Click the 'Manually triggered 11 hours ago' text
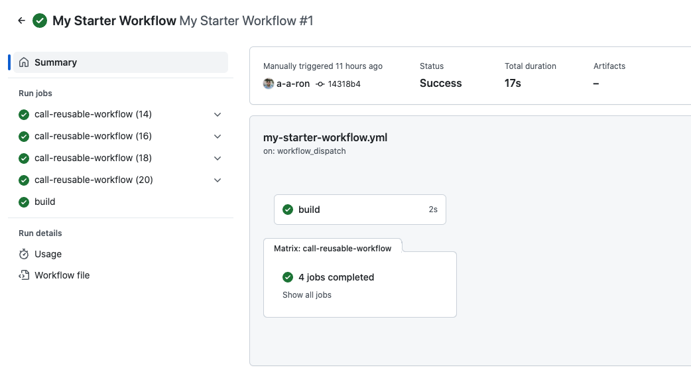Viewport: 691px width, 374px height. (322, 66)
